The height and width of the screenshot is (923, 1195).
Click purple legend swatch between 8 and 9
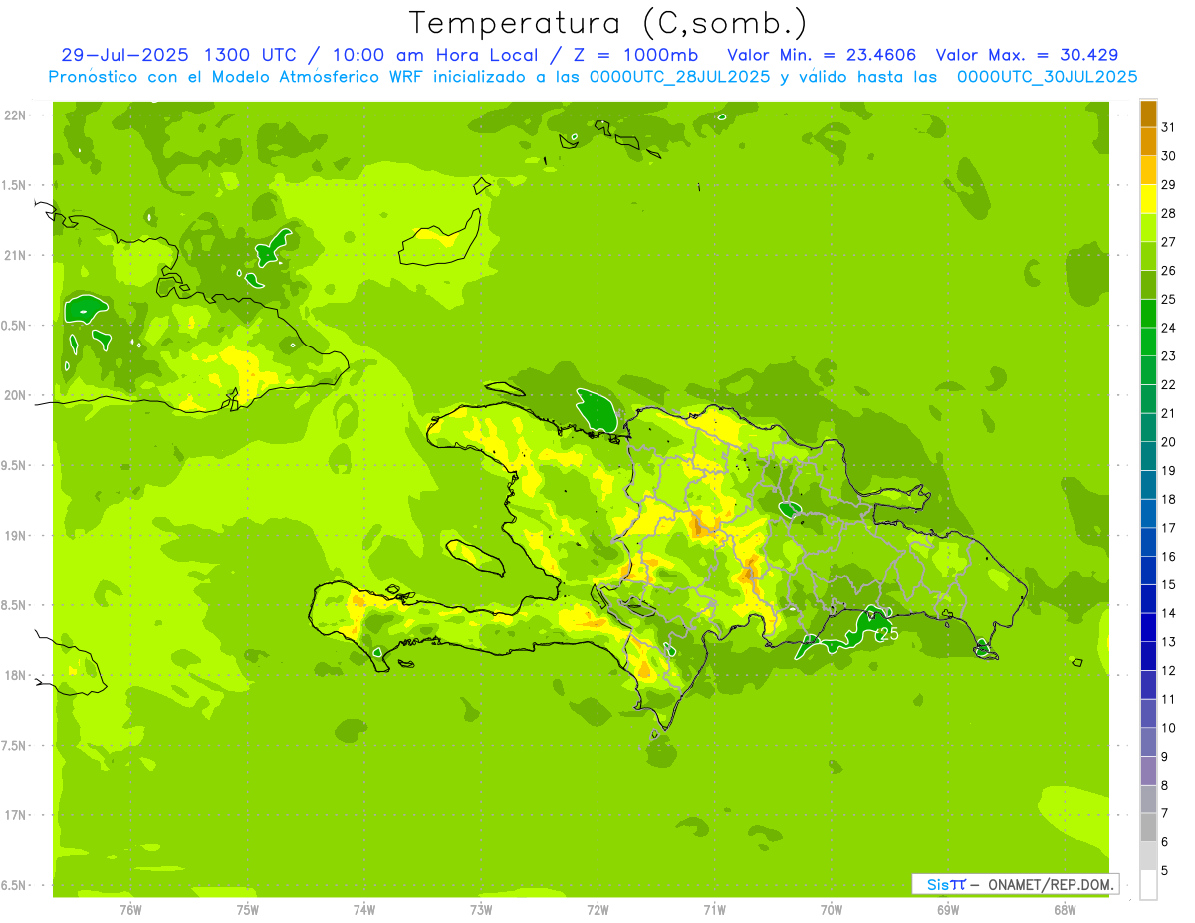point(1148,771)
